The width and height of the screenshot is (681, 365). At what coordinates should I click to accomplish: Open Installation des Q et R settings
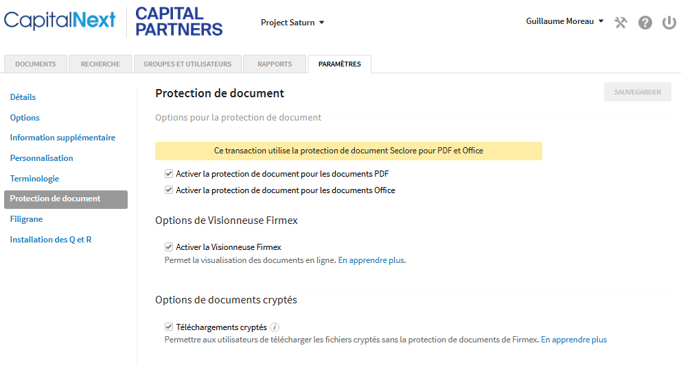point(51,239)
